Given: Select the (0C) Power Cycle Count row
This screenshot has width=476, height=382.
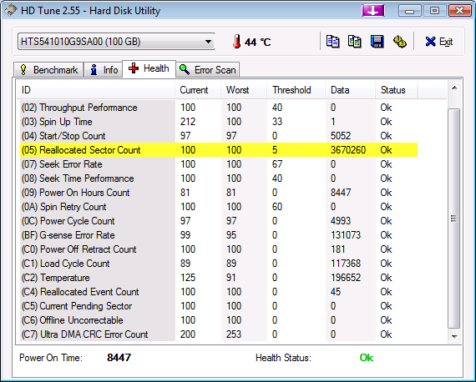Looking at the screenshot, I should [219, 221].
